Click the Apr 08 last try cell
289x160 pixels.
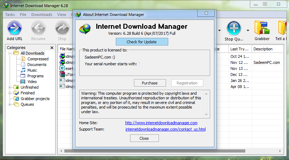[240, 87]
